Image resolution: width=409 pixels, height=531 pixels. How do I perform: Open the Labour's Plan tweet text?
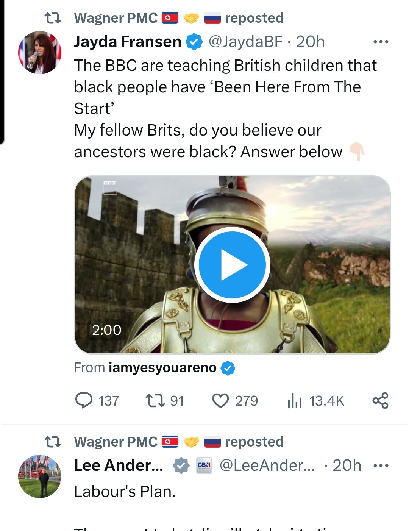(125, 492)
